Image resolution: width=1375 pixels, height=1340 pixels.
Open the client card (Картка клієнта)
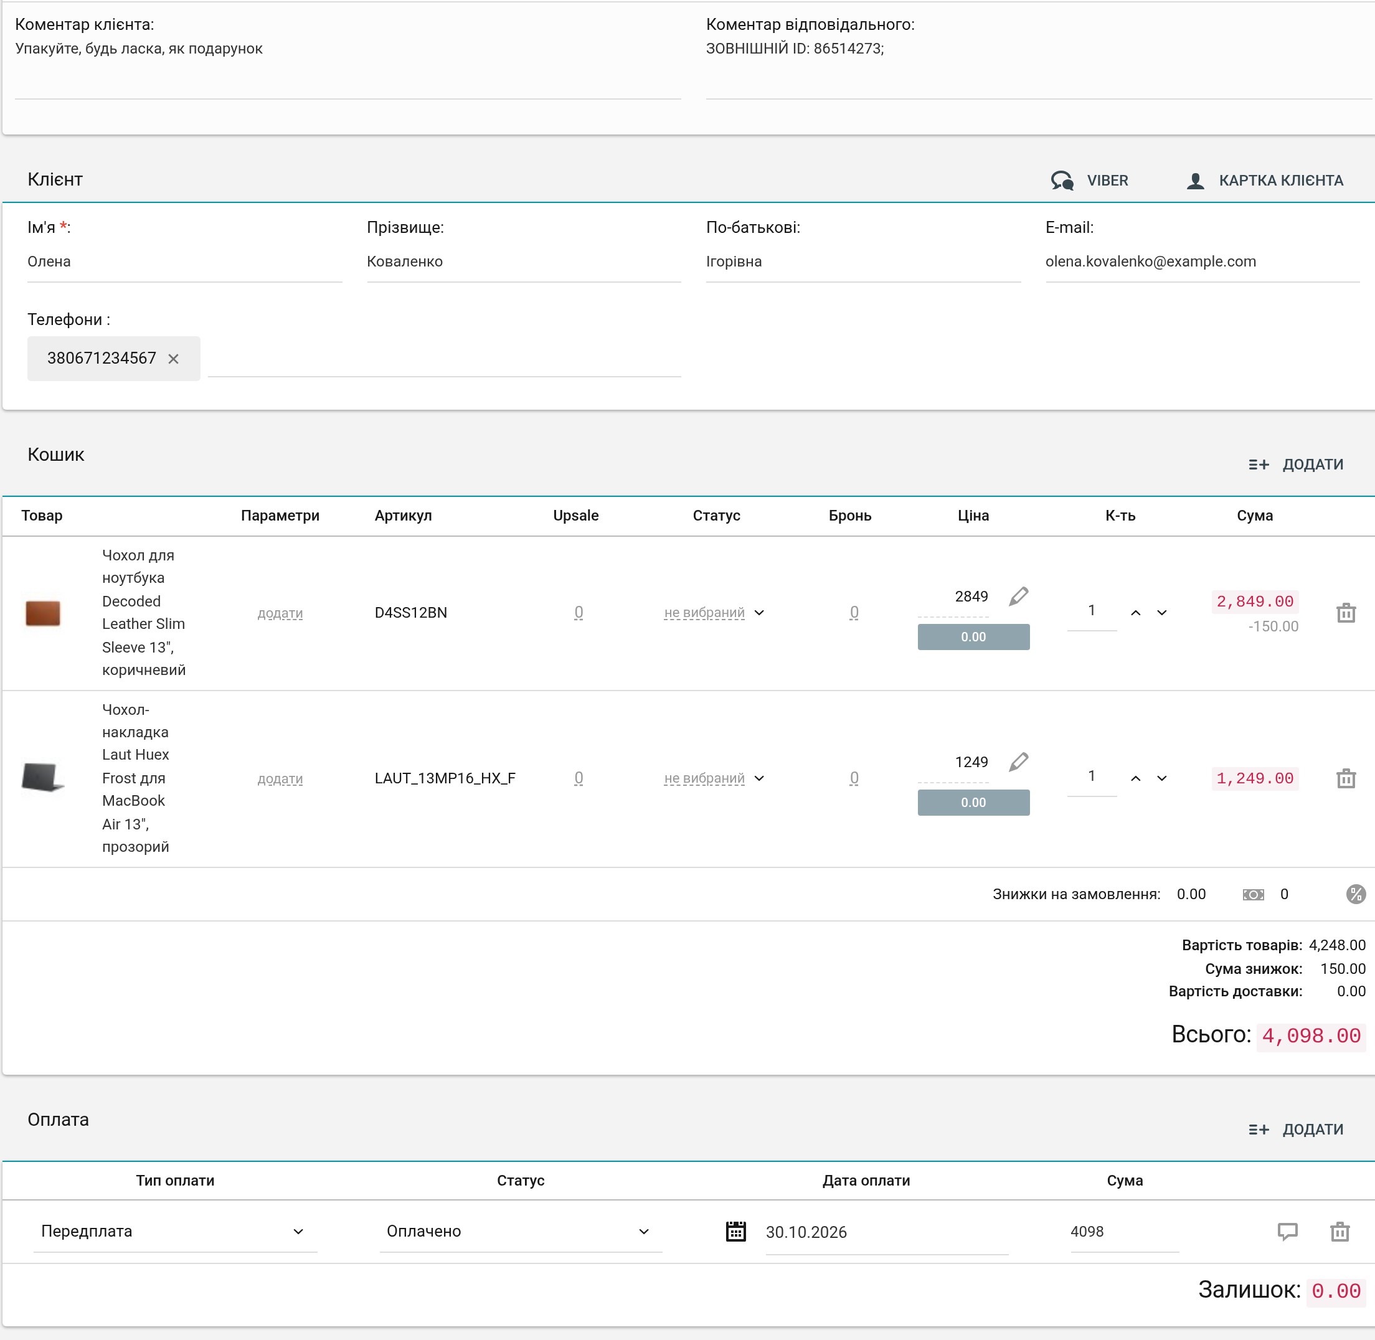(1265, 181)
